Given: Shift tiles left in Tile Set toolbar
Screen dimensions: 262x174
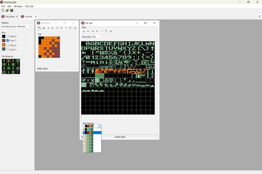Looking at the screenshot, I should [x=88, y=31].
